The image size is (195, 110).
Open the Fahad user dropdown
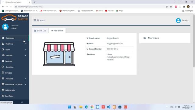tap(185, 20)
